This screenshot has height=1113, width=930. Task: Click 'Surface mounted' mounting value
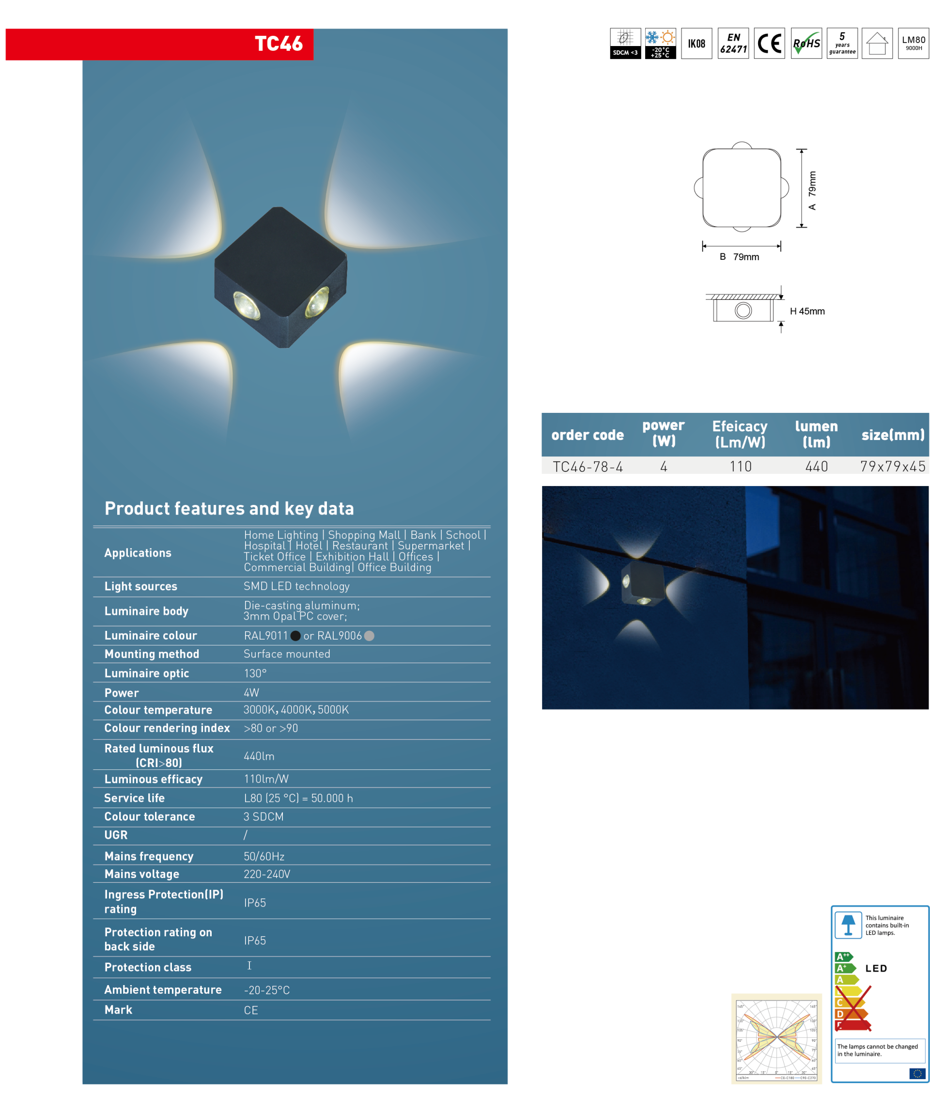click(287, 654)
